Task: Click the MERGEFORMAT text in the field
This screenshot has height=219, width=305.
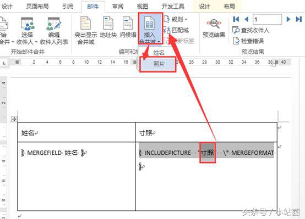Action: pos(253,153)
